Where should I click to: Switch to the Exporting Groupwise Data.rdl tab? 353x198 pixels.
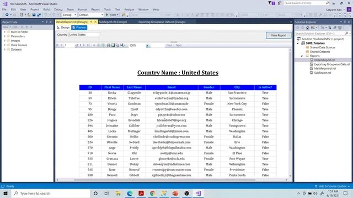coord(162,22)
